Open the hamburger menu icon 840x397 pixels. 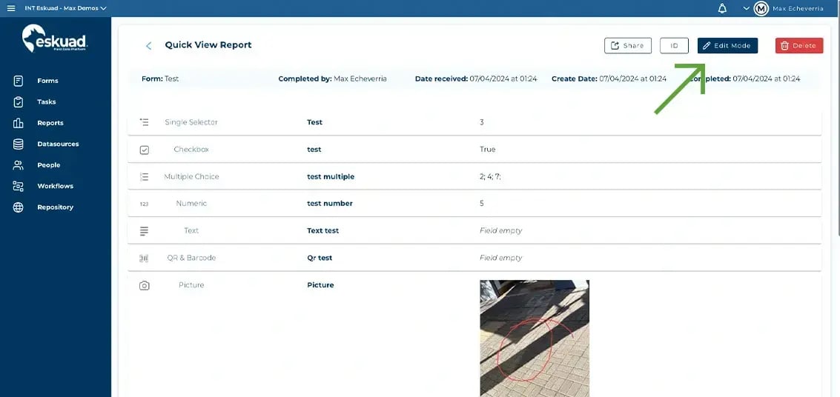[x=11, y=8]
